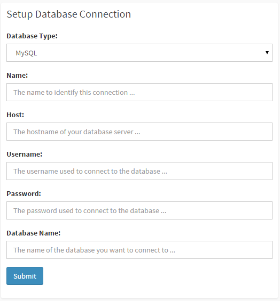
Task: Focus the connection Name input field
Action: point(139,92)
